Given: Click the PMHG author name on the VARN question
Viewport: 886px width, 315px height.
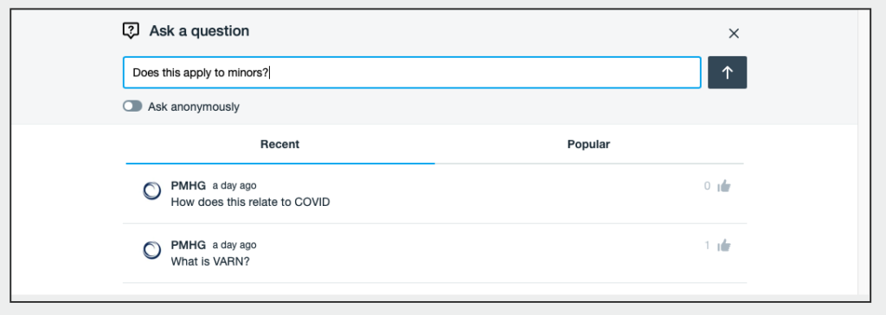Looking at the screenshot, I should click(x=188, y=245).
